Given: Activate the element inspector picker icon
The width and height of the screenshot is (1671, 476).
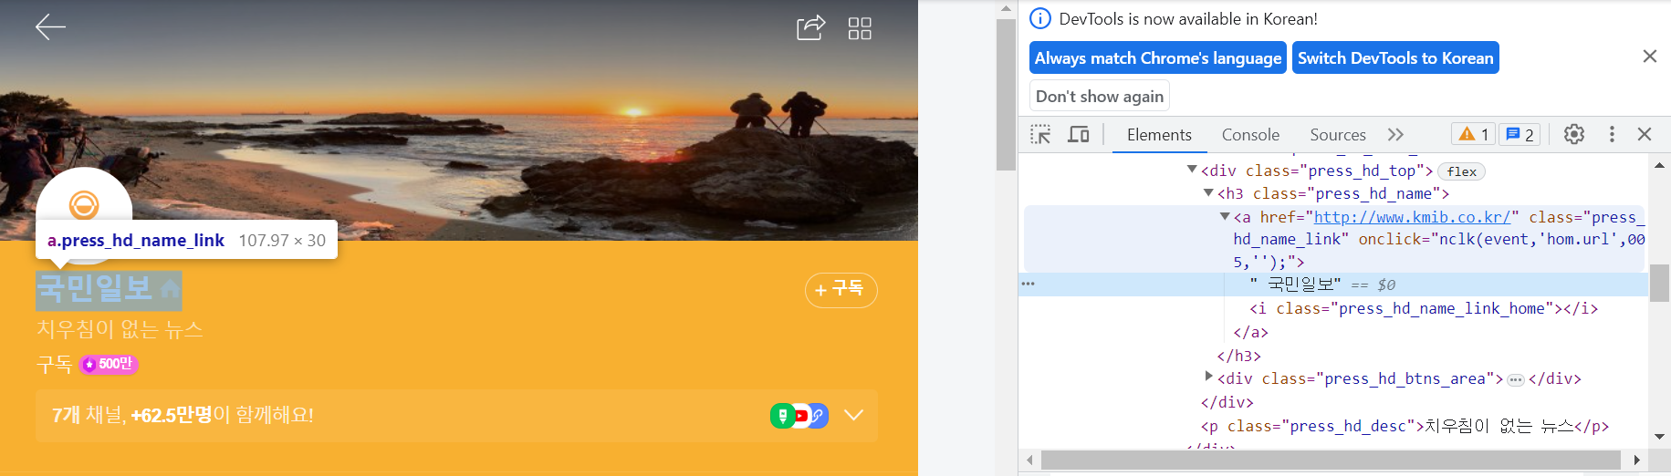Looking at the screenshot, I should pyautogui.click(x=1040, y=134).
